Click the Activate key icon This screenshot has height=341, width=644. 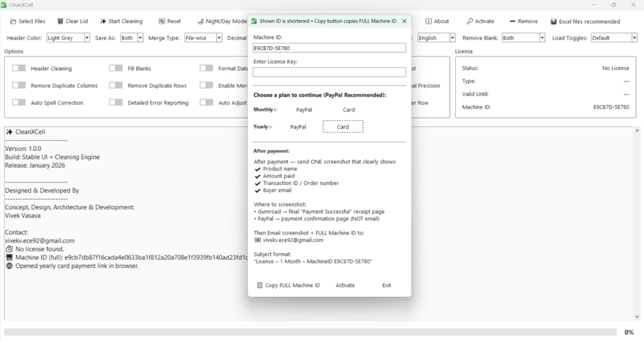tap(470, 21)
